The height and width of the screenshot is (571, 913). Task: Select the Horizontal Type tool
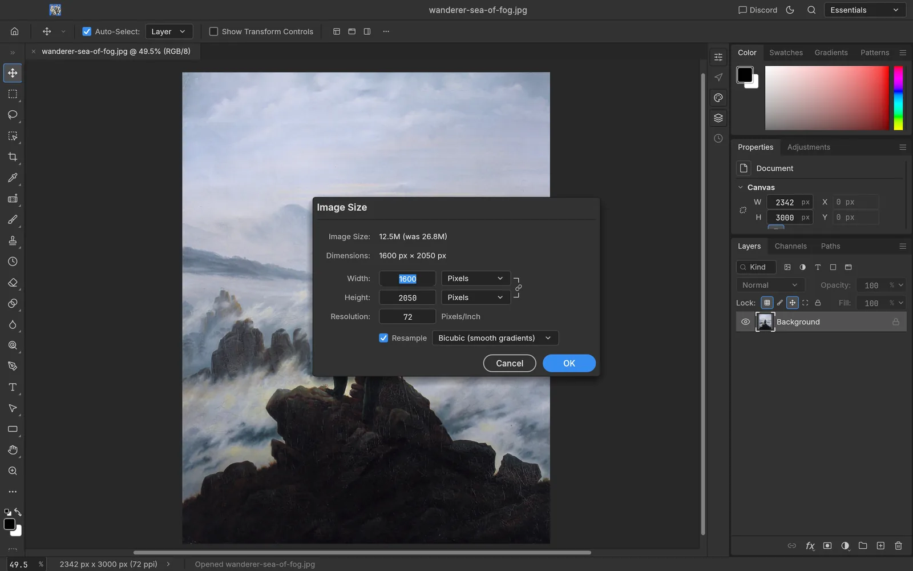pos(13,387)
